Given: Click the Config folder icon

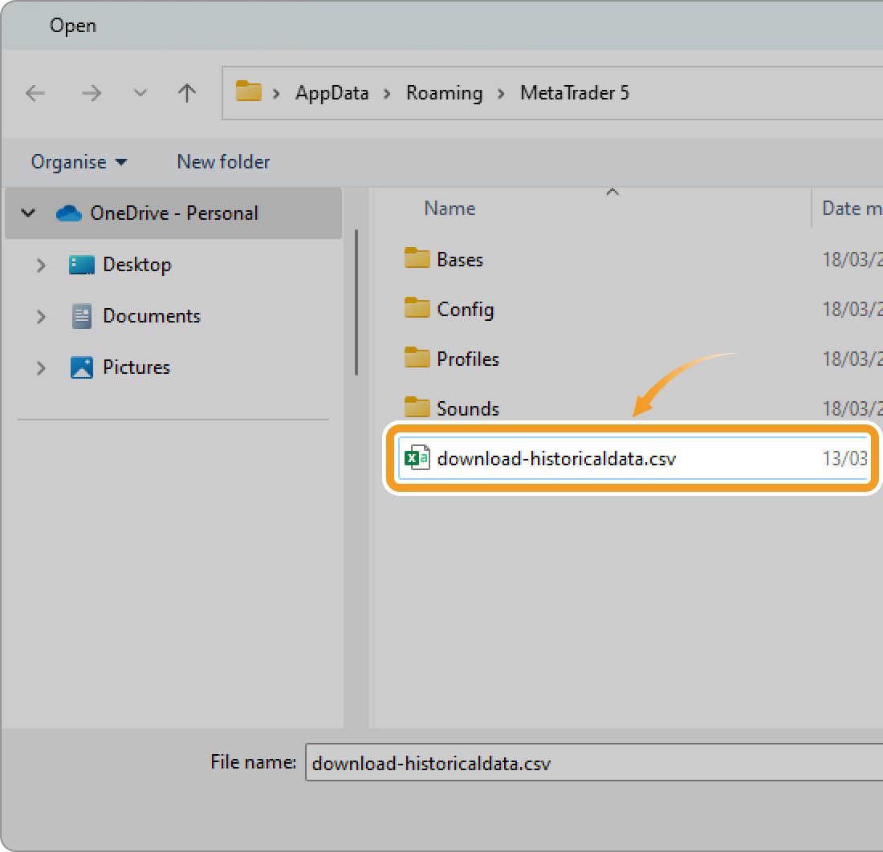Looking at the screenshot, I should (x=417, y=307).
